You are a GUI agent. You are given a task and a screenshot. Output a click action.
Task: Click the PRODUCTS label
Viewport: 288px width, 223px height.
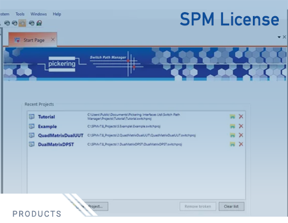(x=37, y=214)
